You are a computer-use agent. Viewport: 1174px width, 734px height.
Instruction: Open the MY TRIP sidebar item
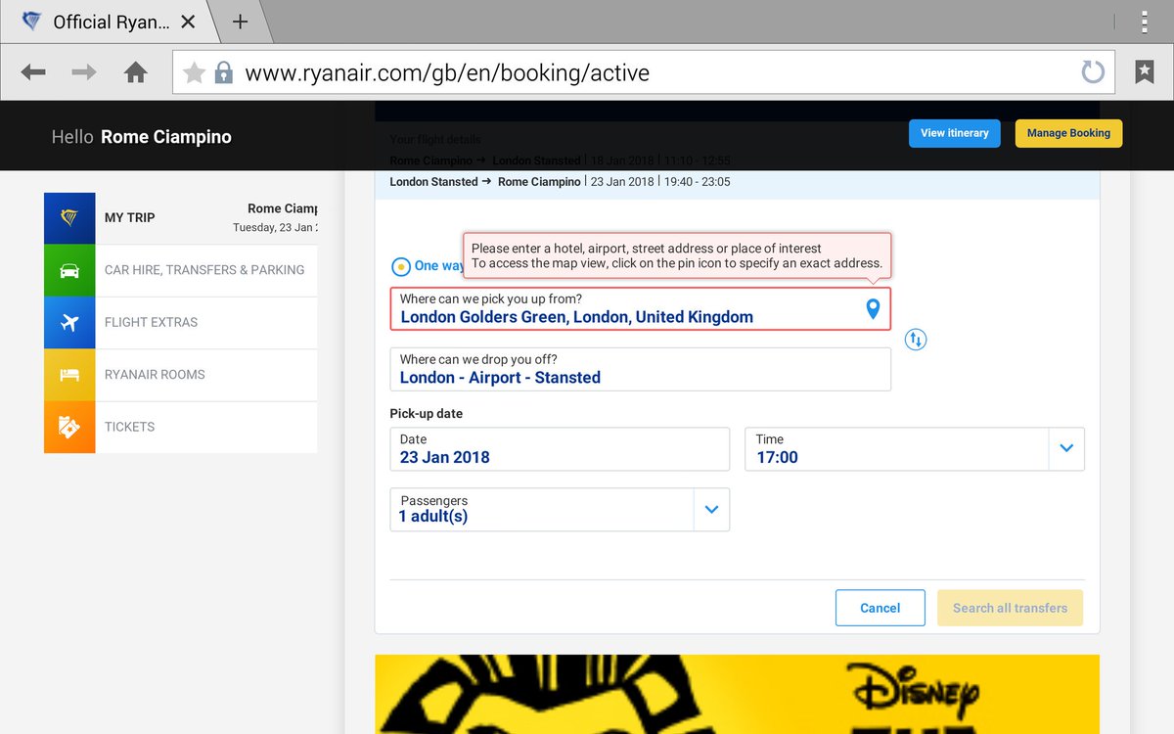[181, 218]
